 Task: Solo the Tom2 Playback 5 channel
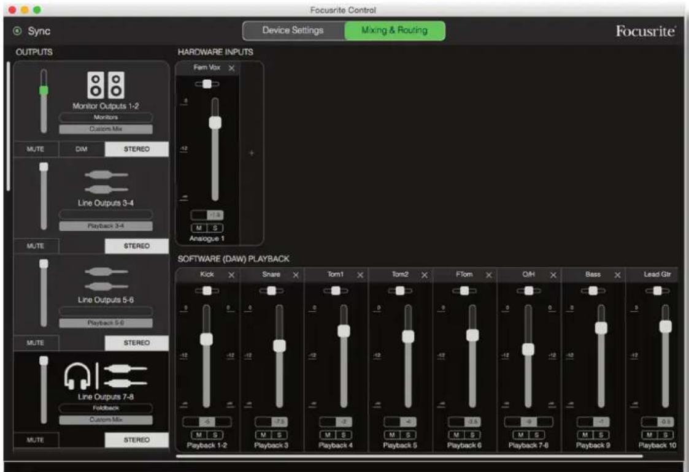point(408,435)
